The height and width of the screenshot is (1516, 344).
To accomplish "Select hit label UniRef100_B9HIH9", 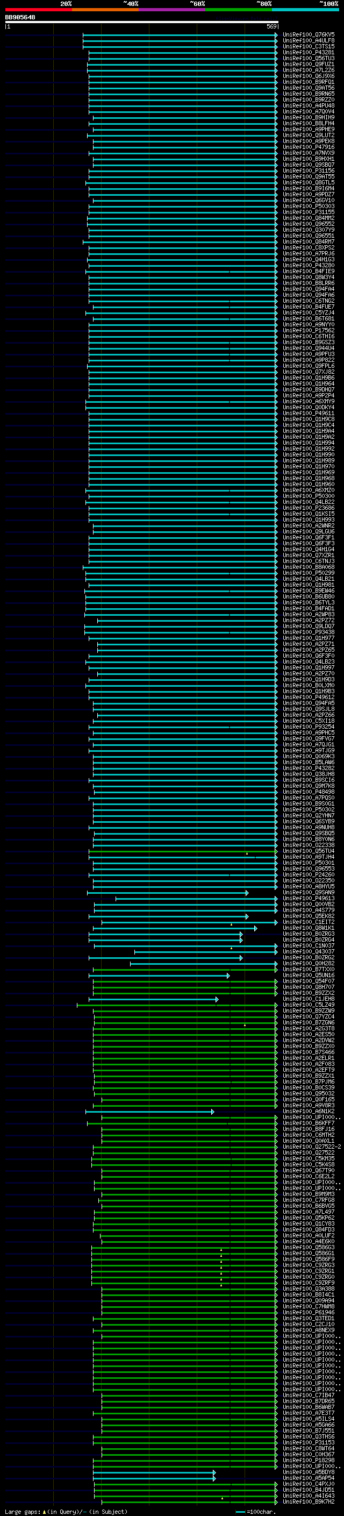I will pyautogui.click(x=309, y=118).
